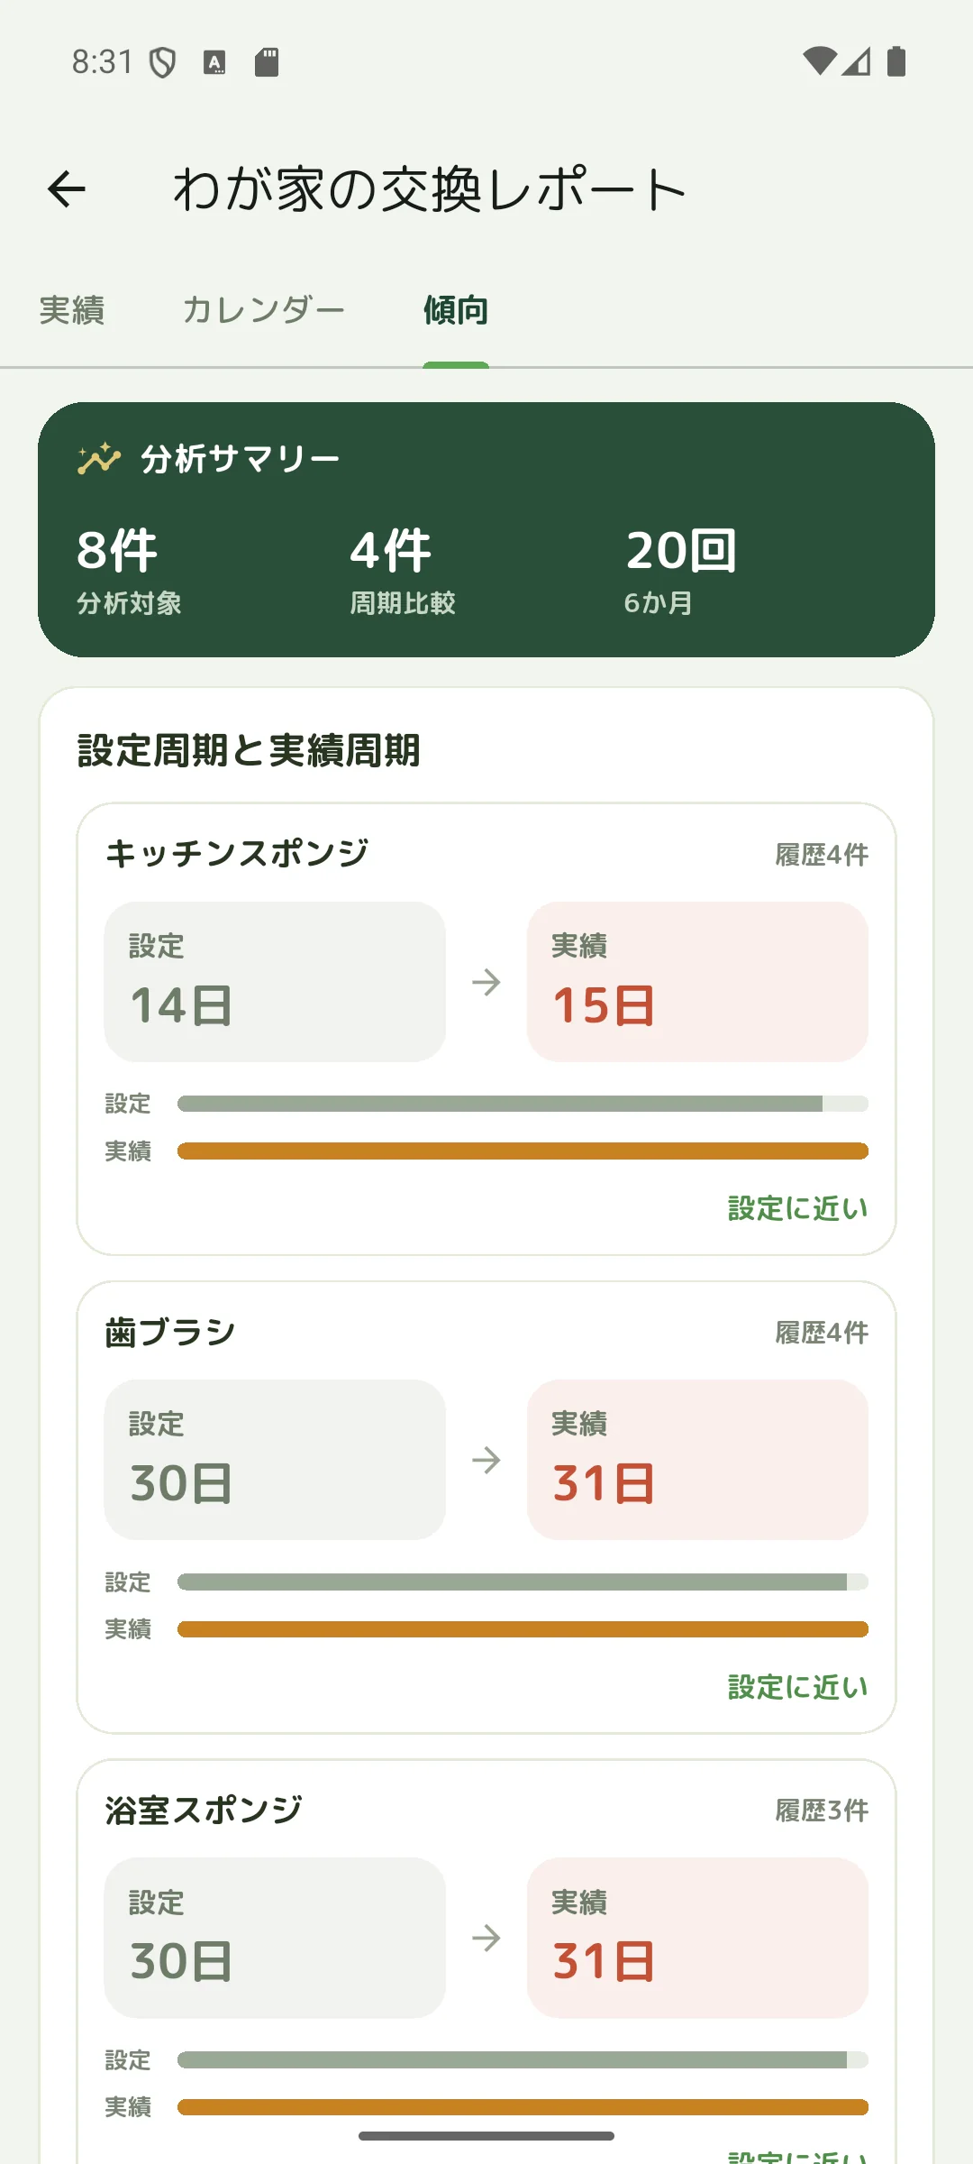Tap the orange 実績 bar for キッチンスポンジ
Screen dimensions: 973x2164
523,1151
